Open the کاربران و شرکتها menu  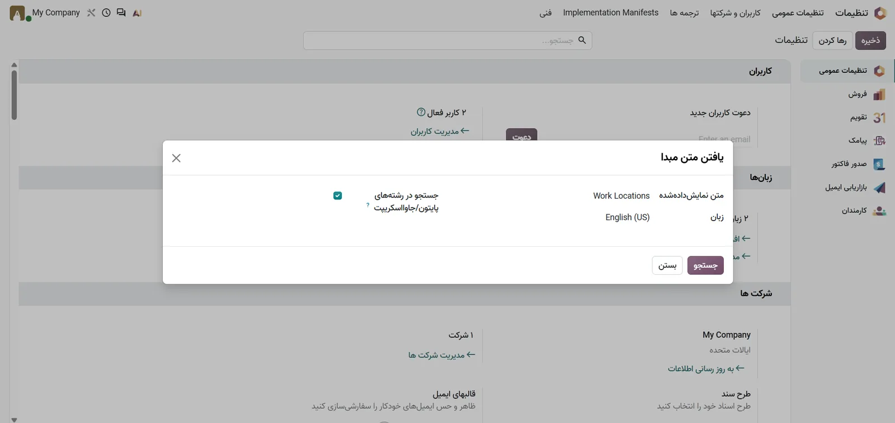736,12
